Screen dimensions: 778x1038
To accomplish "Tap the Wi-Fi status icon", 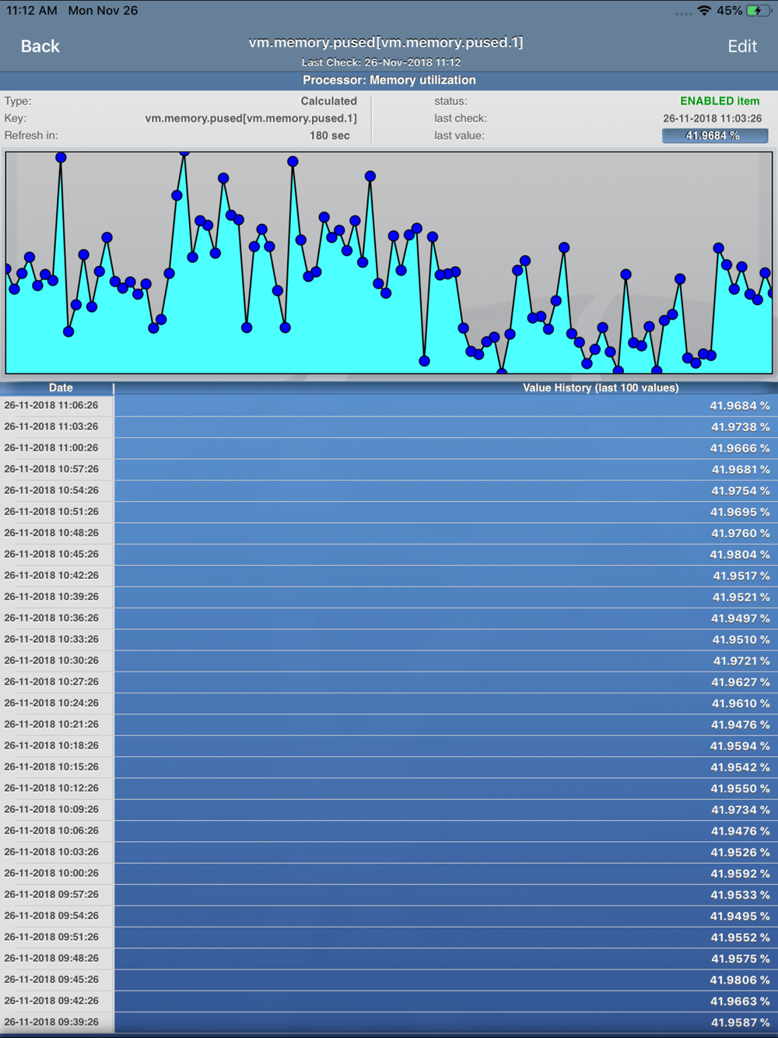I will coord(704,11).
